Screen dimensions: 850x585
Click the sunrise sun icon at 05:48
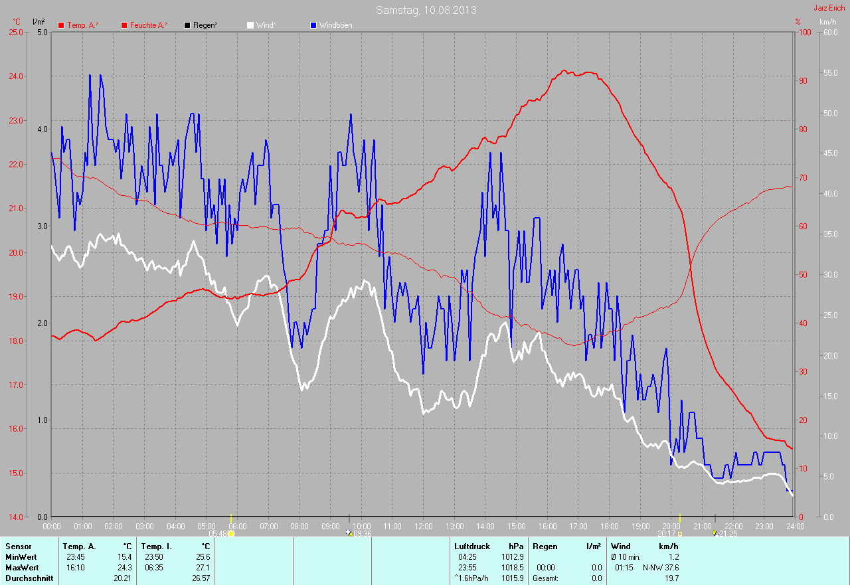231,533
